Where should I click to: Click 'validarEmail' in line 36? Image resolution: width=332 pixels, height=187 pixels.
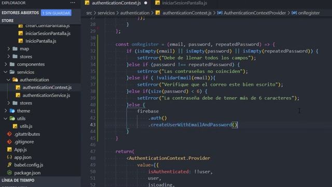175,78
